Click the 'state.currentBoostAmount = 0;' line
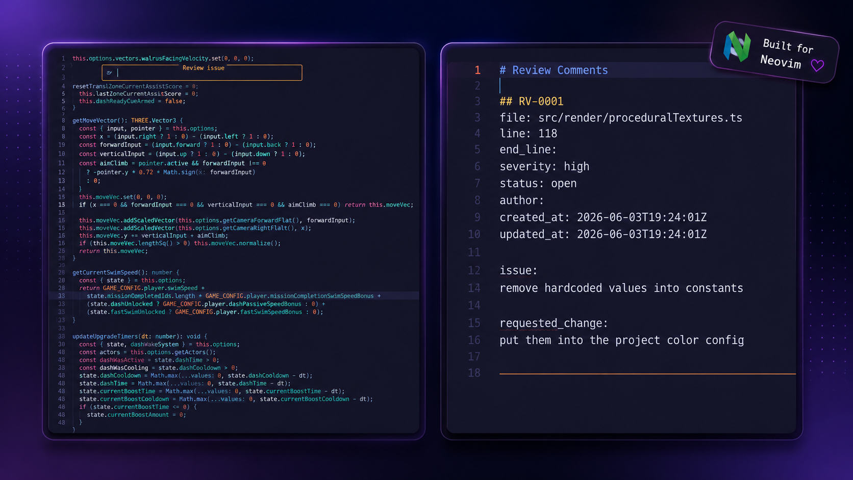The height and width of the screenshot is (480, 853). tap(136, 415)
